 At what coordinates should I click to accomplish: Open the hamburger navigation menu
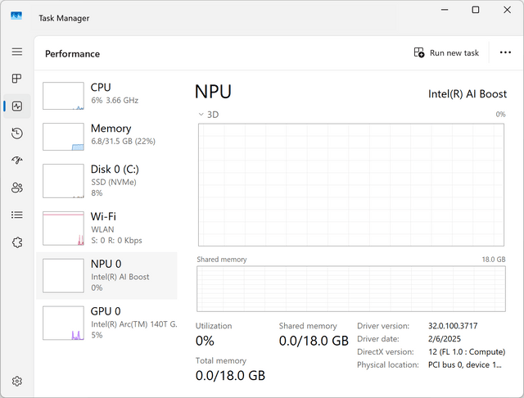click(x=17, y=52)
